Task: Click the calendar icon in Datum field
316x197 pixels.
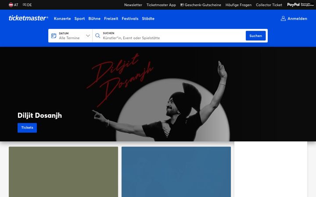Action: pos(54,36)
